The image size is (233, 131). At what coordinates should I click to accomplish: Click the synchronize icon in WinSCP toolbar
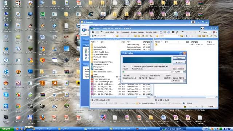pos(169,32)
